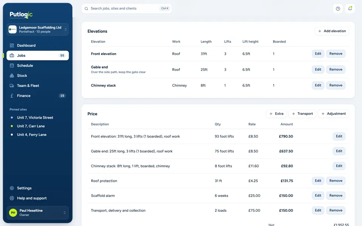
Task: Open the Finance section
Action: (38, 96)
